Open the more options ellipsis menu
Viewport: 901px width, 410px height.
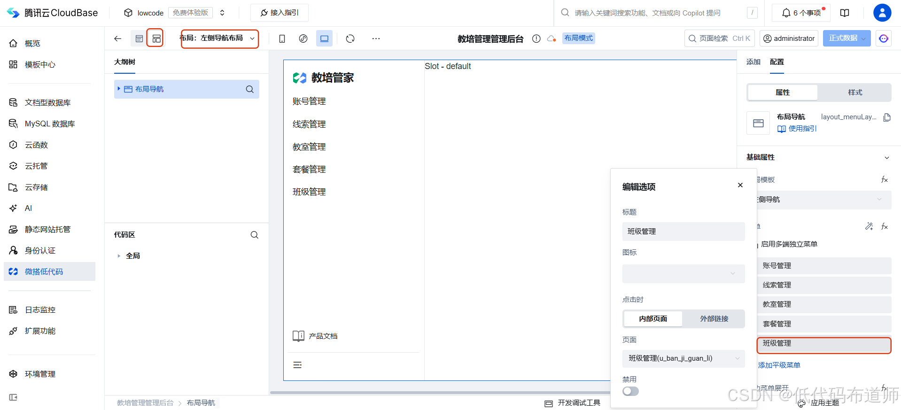376,39
